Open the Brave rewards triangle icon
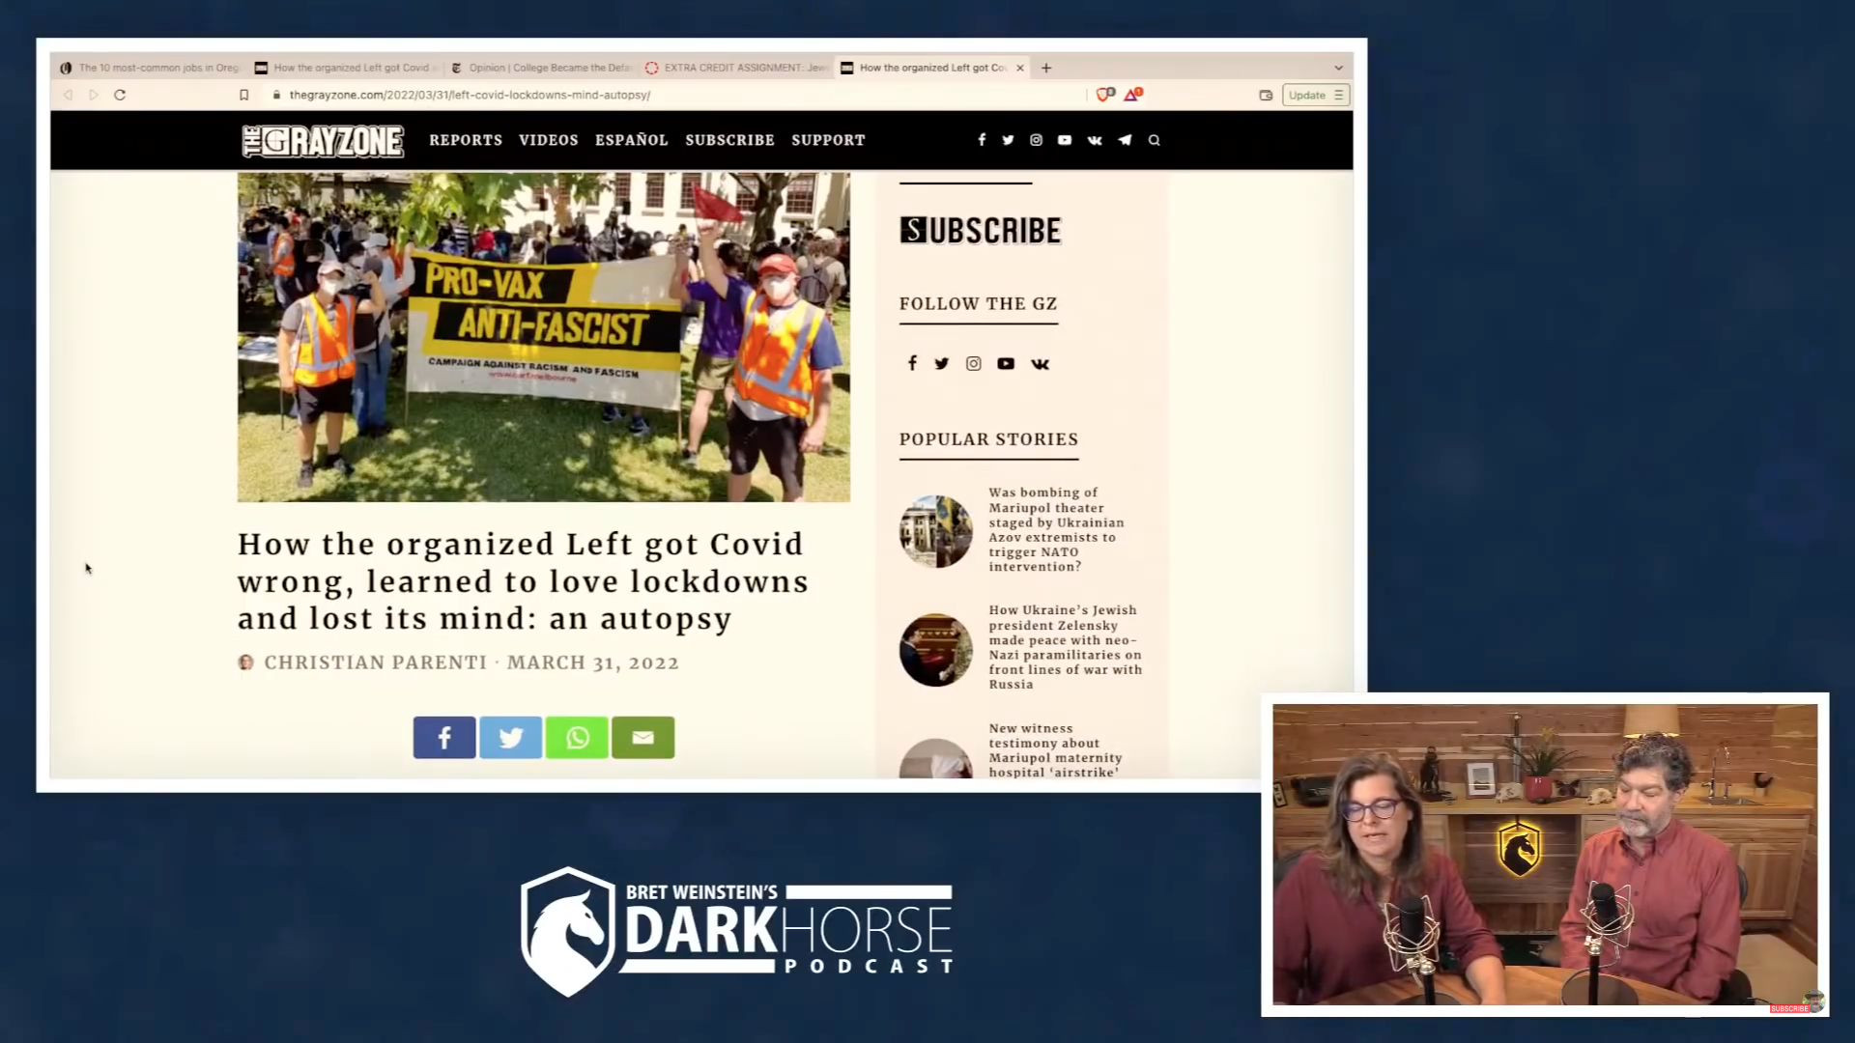Image resolution: width=1855 pixels, height=1043 pixels. click(x=1132, y=94)
